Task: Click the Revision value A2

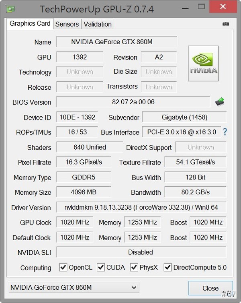Action: click(x=159, y=57)
